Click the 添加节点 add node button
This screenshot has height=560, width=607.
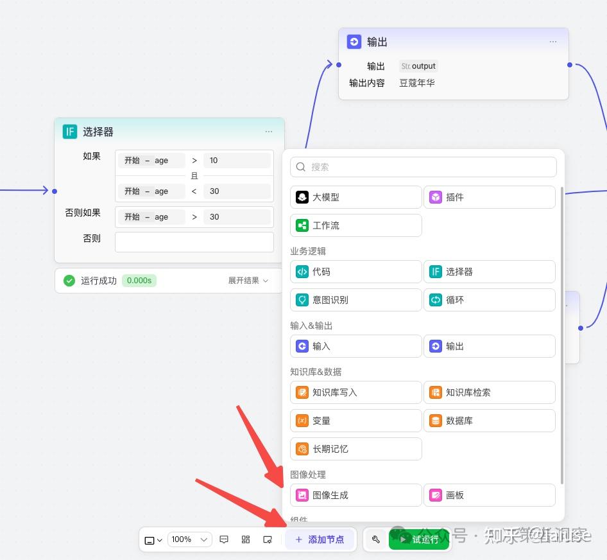coord(321,539)
